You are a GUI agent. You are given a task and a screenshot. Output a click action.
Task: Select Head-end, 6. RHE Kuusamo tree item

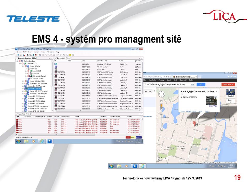(36, 96)
